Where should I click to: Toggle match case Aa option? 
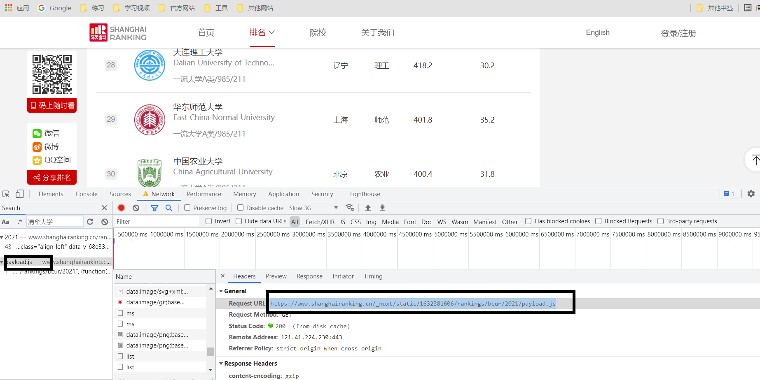coord(6,222)
